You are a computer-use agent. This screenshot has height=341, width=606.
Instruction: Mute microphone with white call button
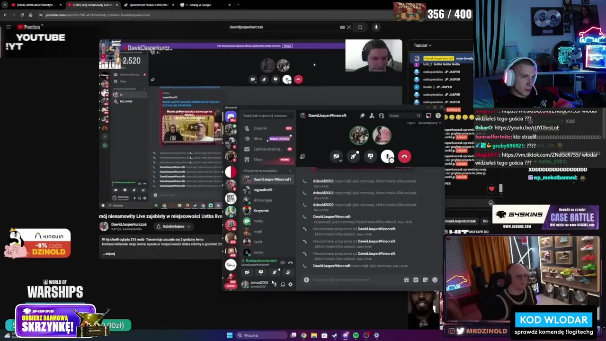click(387, 156)
